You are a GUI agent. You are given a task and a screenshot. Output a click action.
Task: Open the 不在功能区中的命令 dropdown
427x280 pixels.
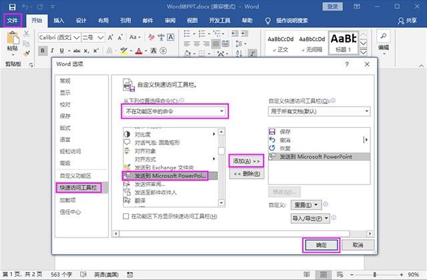(174, 111)
